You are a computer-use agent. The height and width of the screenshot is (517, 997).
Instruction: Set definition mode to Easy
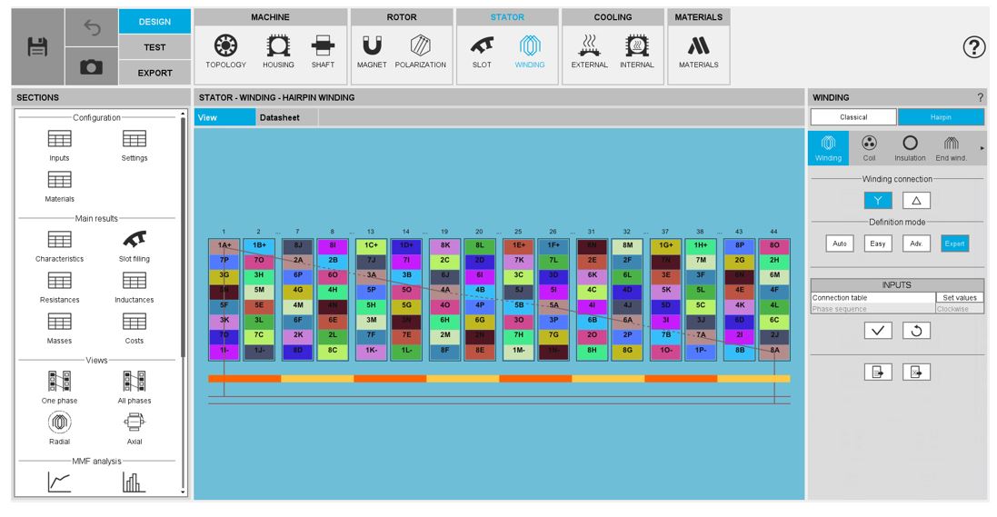point(877,244)
